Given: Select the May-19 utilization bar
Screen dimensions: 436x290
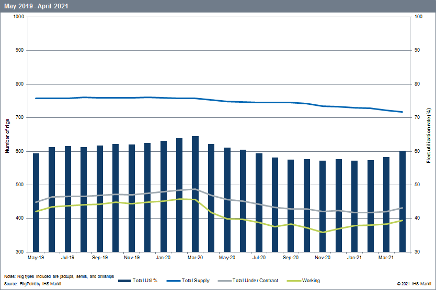Looking at the screenshot, I should pos(36,202).
